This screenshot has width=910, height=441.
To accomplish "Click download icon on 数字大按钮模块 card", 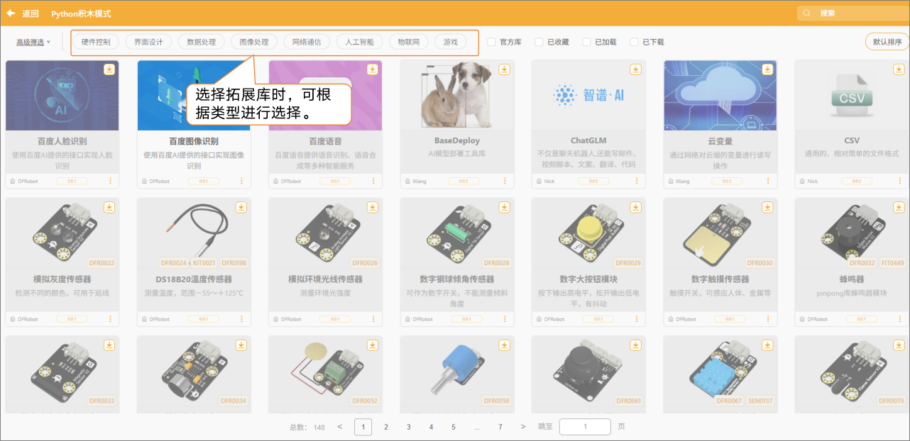I will click(635, 207).
